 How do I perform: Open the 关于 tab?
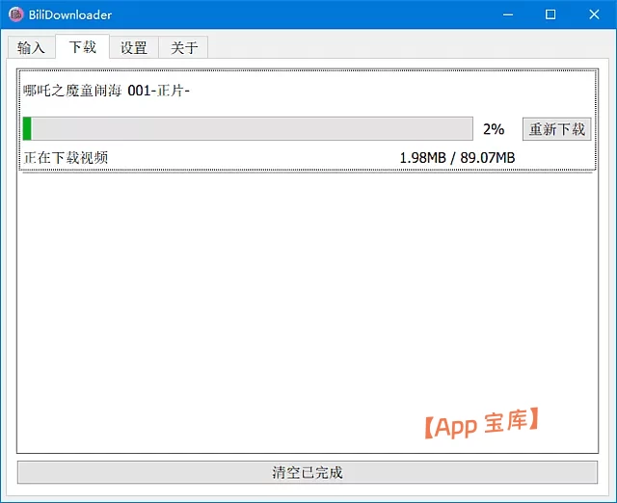184,47
